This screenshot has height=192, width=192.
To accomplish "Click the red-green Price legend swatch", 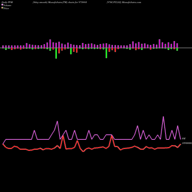I will click(2, 8).
